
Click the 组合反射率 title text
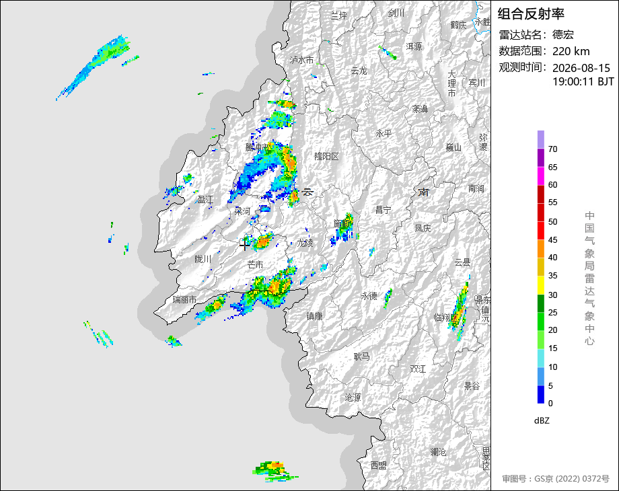[531, 14]
